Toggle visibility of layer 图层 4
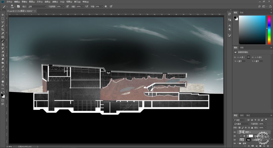Viewport: 273px width, 148px height. pos(235,132)
